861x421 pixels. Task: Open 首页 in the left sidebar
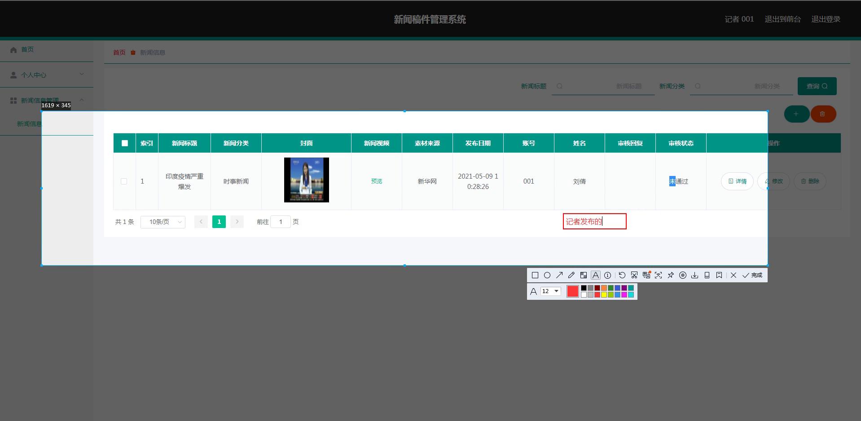pyautogui.click(x=27, y=49)
